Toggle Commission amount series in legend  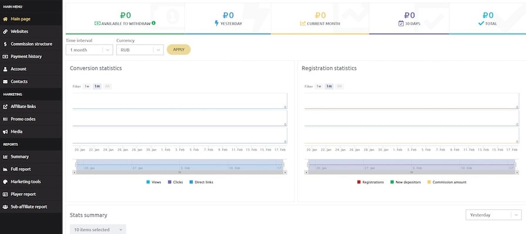(x=447, y=182)
